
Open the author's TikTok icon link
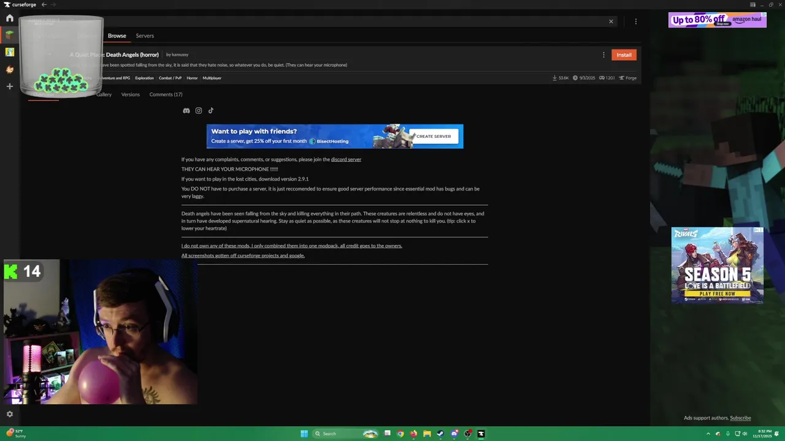click(x=211, y=111)
